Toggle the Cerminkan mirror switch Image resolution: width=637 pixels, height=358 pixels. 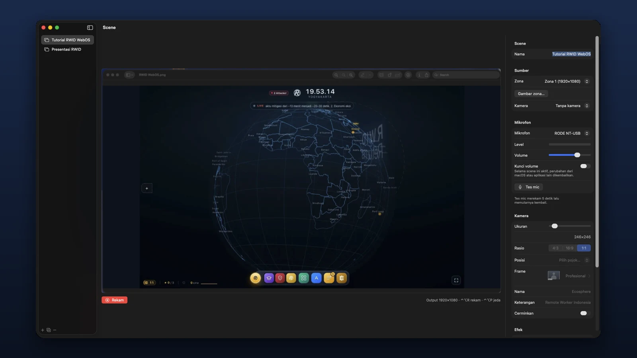585,313
